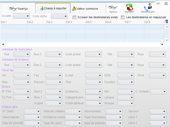Click the minimize icon at top right
Screen dimensions: 170x127
158,4
